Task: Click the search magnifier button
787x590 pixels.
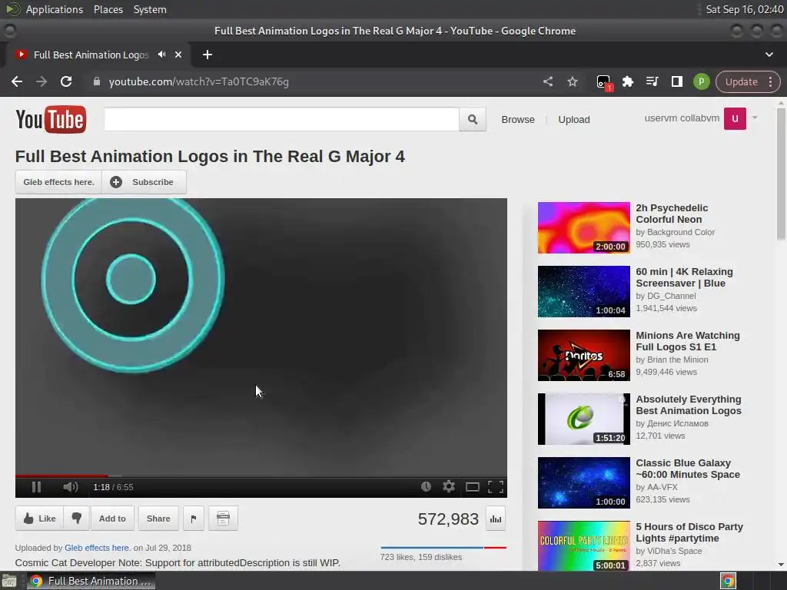Action: tap(473, 119)
